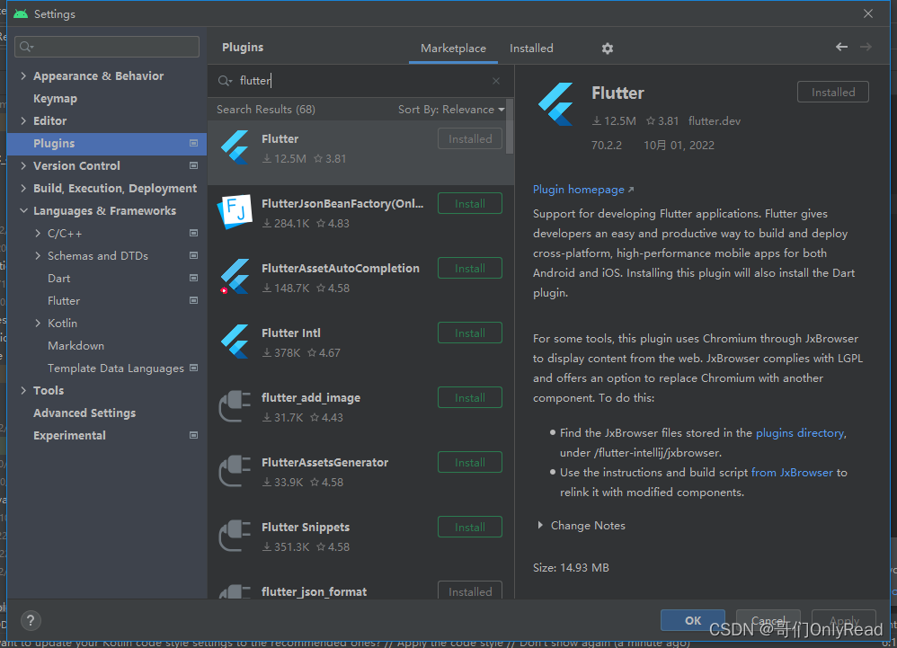Screen dimensions: 897x648
Task: Expand Appearance & Behavior section
Action: tap(23, 75)
